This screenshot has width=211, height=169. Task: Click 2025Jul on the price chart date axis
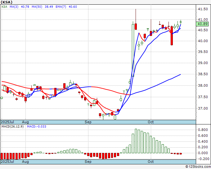7,122
